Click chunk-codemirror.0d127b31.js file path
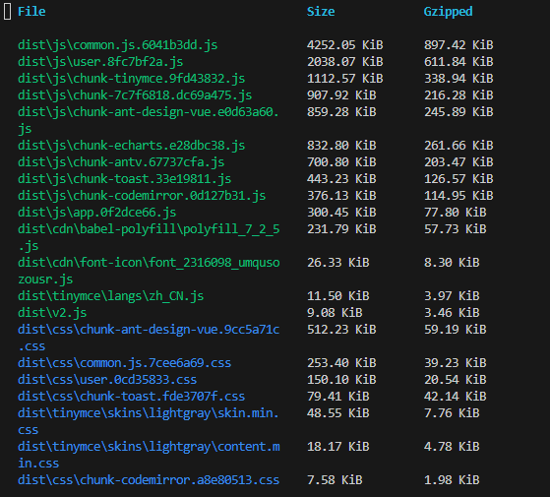Image resolution: width=550 pixels, height=497 pixels. point(142,196)
